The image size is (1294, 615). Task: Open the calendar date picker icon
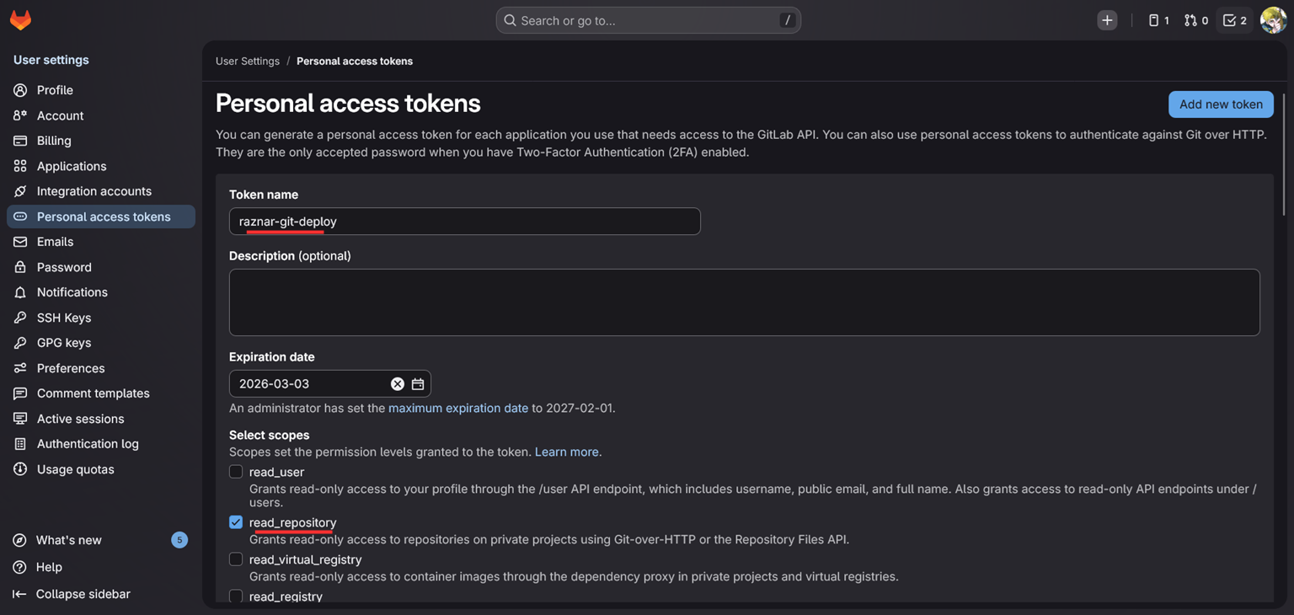click(x=418, y=384)
